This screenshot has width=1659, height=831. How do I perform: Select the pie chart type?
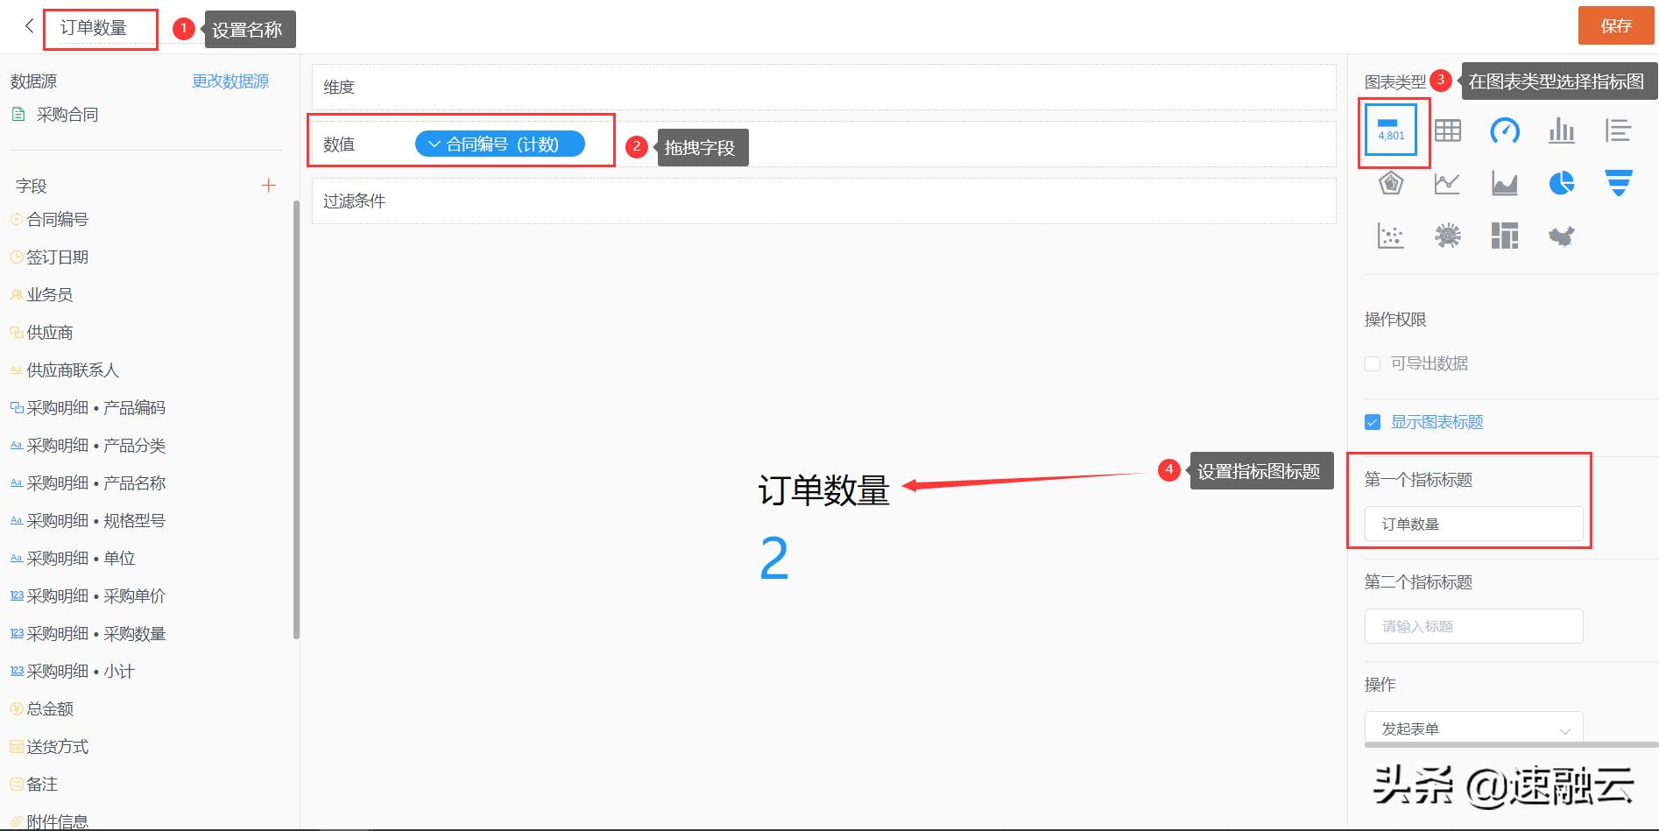pyautogui.click(x=1562, y=183)
